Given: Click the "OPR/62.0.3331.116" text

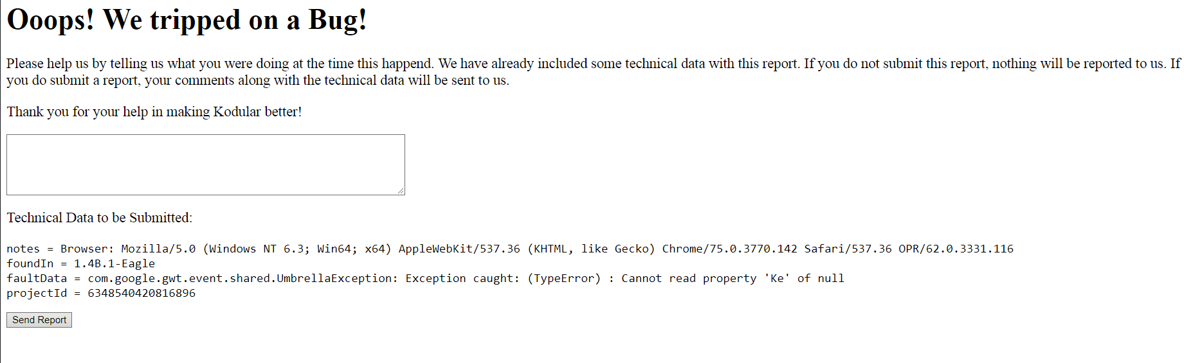Looking at the screenshot, I should [x=956, y=249].
